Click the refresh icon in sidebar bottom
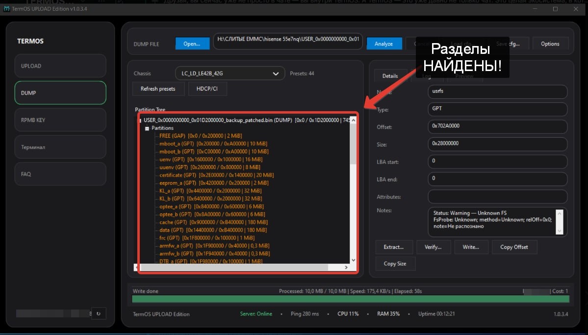 click(99, 313)
